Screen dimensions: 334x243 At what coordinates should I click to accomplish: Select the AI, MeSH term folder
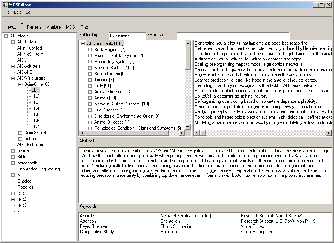pos(30,54)
